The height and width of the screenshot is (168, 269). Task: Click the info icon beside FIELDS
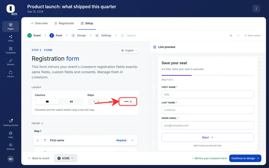42,123
